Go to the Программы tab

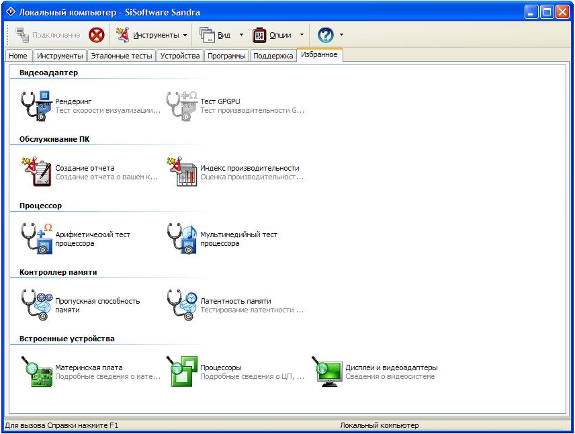tap(226, 56)
